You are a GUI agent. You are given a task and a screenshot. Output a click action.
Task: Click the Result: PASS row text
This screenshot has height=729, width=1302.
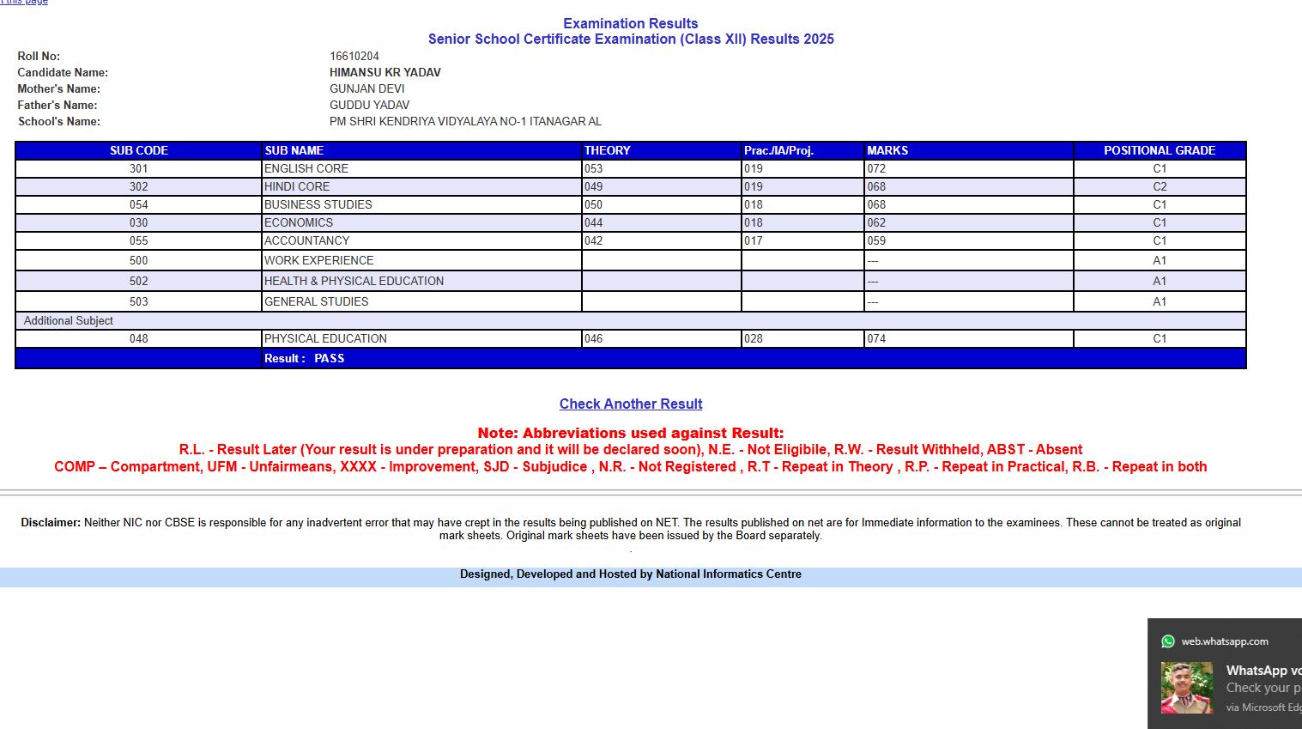305,358
